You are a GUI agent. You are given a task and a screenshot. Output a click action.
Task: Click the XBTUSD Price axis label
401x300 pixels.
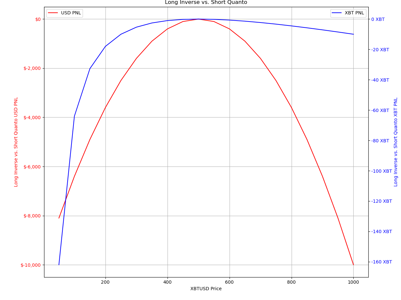[206, 289]
